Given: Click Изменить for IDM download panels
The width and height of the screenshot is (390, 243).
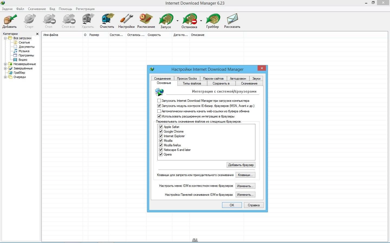Looking at the screenshot, I should coord(245,195).
